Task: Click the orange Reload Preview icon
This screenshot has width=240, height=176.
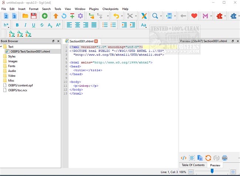Action: (208, 158)
